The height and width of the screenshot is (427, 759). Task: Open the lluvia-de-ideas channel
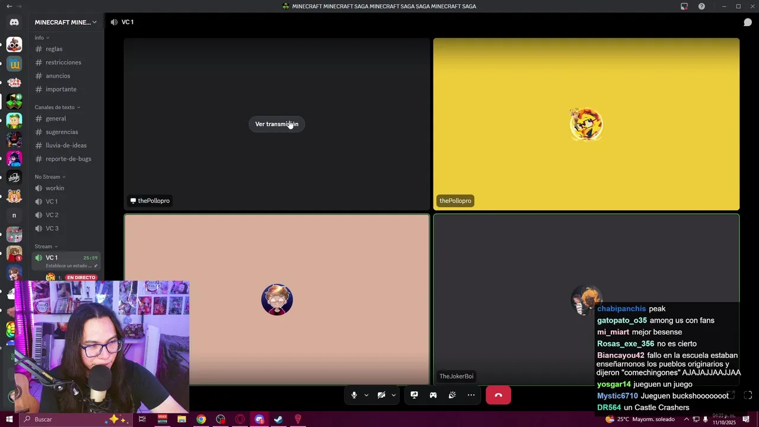[x=66, y=145]
